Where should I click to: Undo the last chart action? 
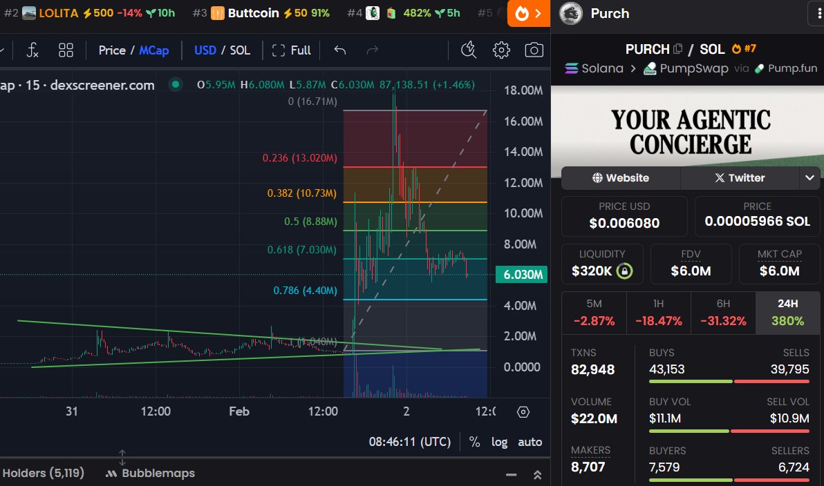(x=340, y=50)
